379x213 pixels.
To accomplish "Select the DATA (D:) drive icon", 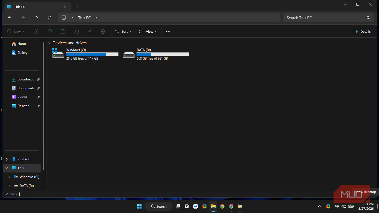I will (129, 54).
